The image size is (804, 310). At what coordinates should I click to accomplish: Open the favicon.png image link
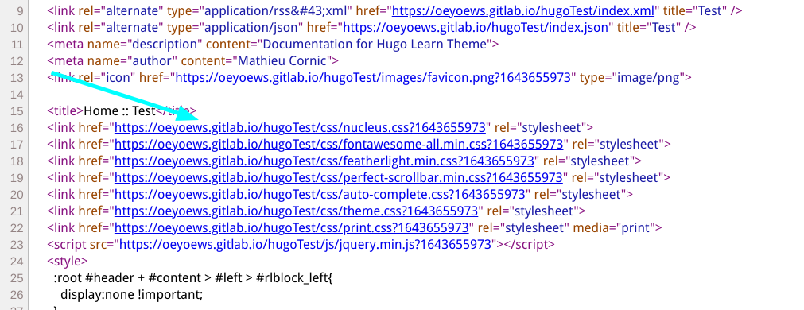pyautogui.click(x=373, y=78)
